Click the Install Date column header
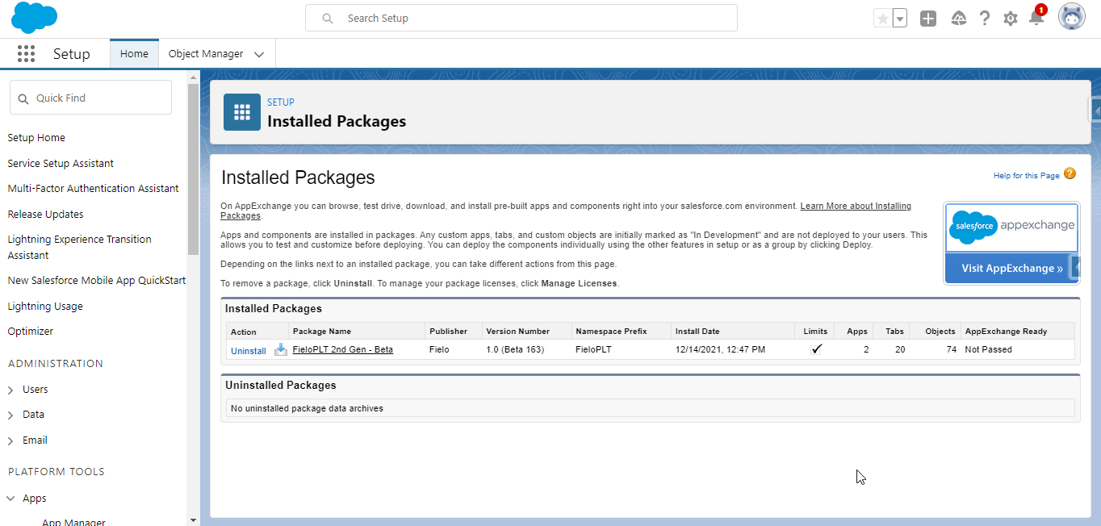This screenshot has height=526, width=1101. coord(697,332)
